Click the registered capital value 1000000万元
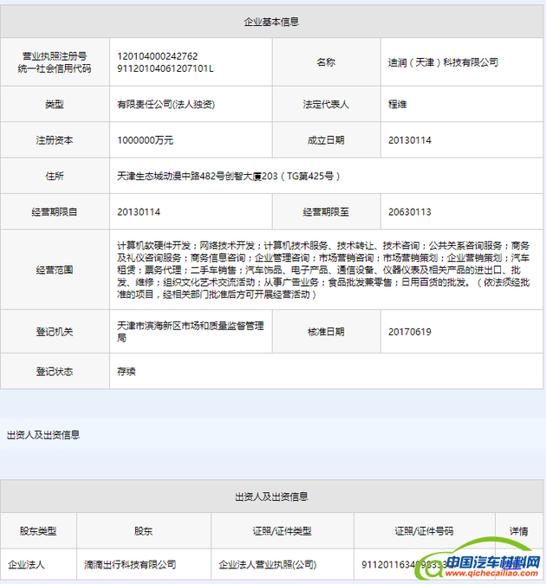Screen dimensions: 546x584 coord(145,140)
